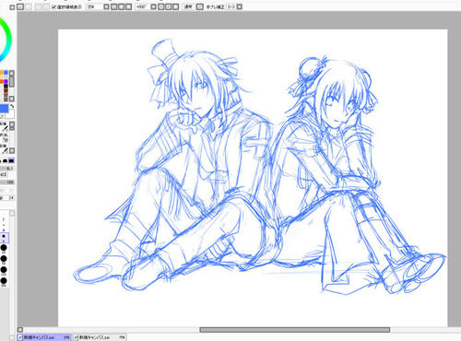Open the 手ブレ補正 stabilizer dropdown

240,6
